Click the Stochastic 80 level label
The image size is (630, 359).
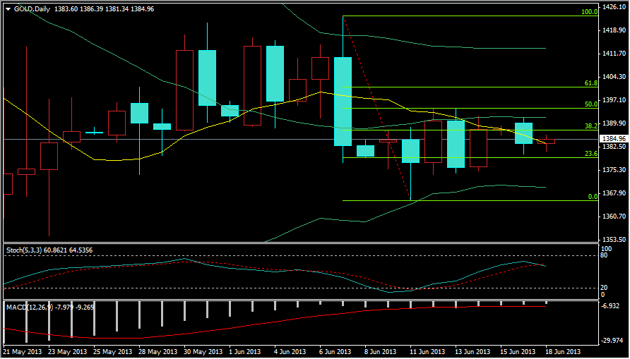[x=605, y=255]
